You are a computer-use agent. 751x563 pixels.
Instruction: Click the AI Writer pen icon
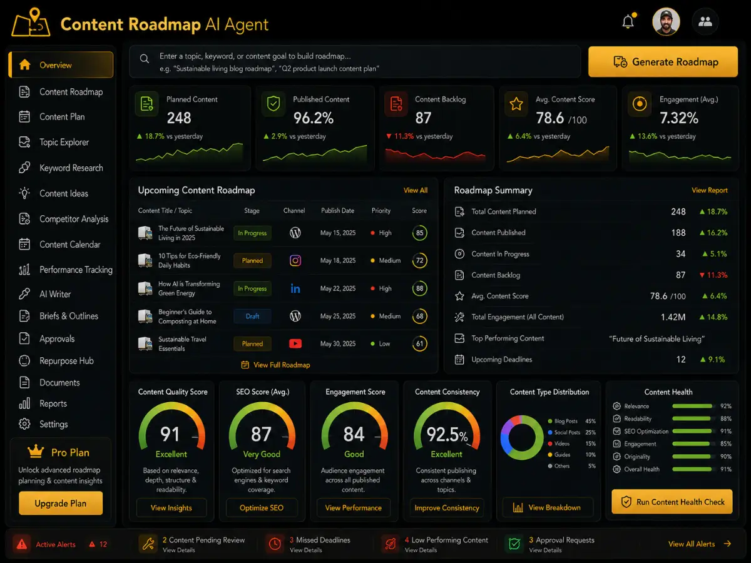(x=24, y=294)
